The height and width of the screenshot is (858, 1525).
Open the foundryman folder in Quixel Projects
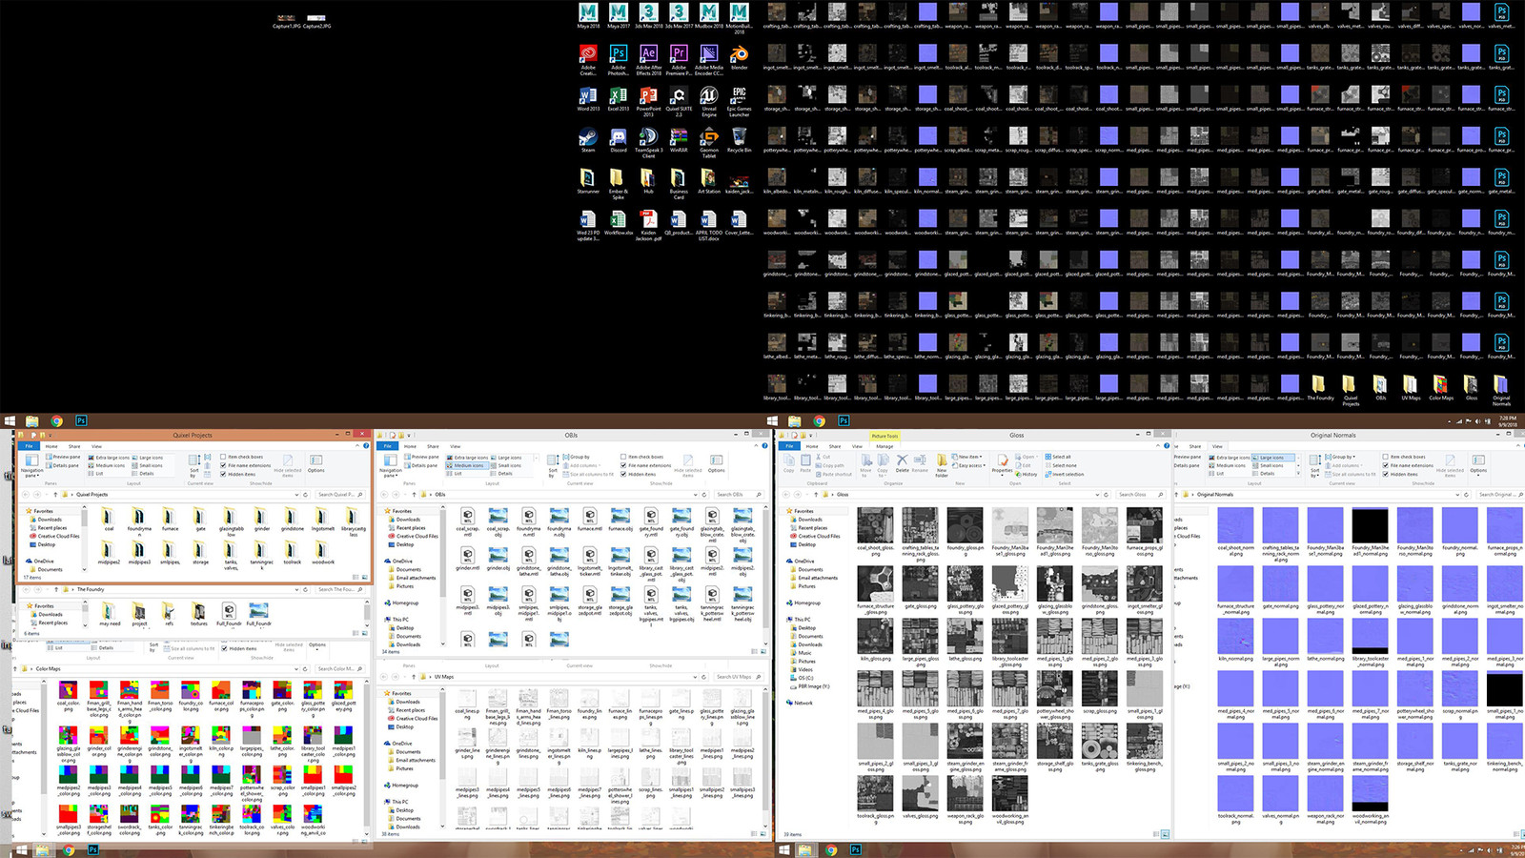[x=139, y=521]
